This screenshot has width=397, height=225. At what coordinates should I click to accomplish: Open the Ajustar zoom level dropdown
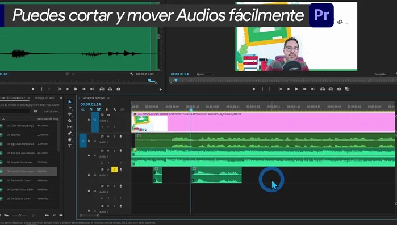tap(205, 74)
